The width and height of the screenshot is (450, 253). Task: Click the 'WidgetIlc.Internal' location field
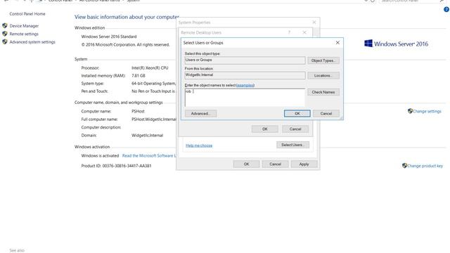point(245,75)
